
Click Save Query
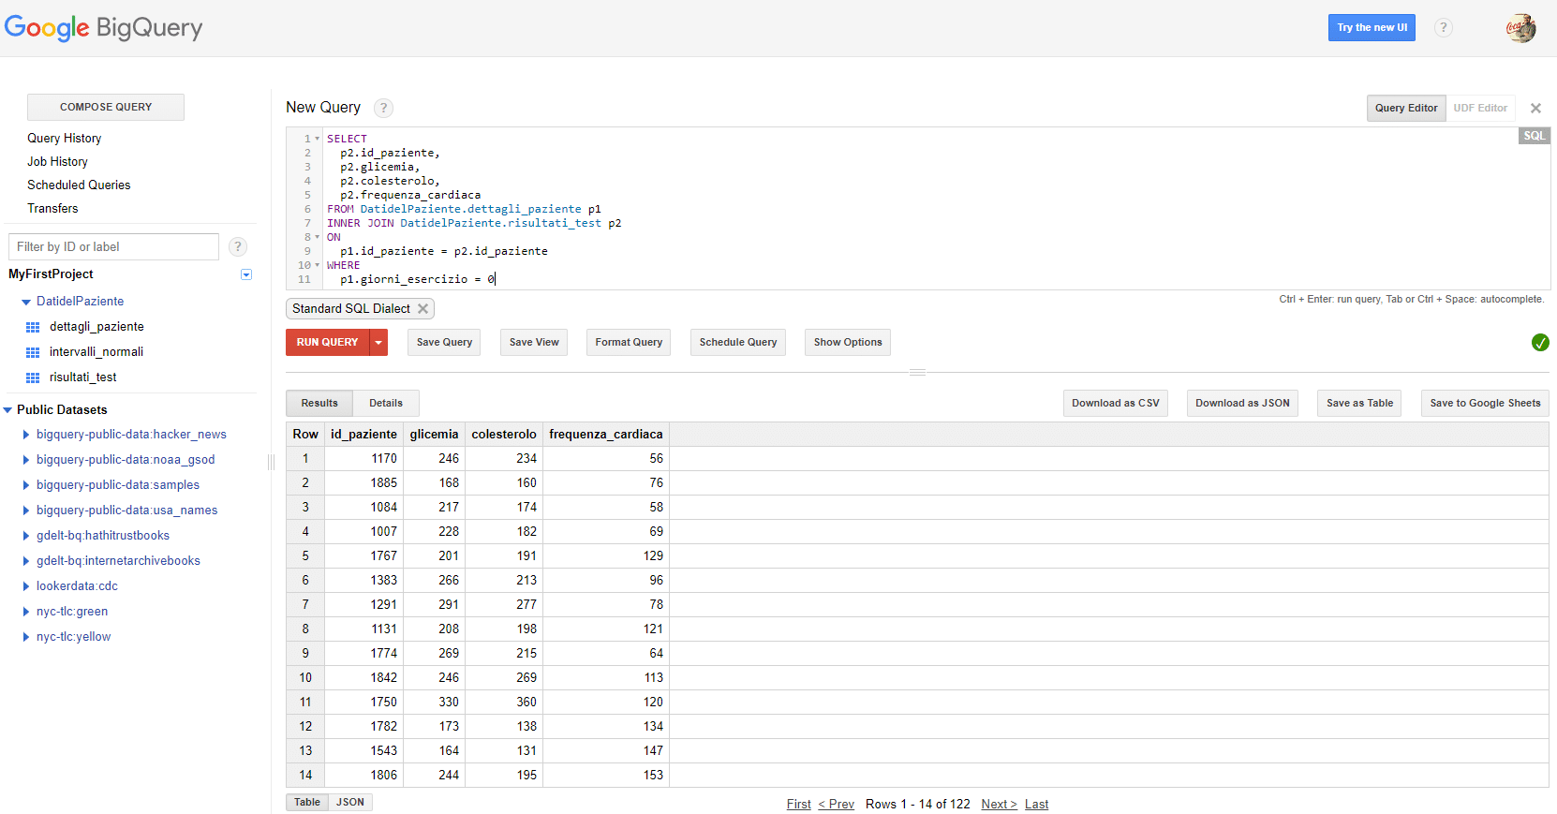[x=444, y=342]
